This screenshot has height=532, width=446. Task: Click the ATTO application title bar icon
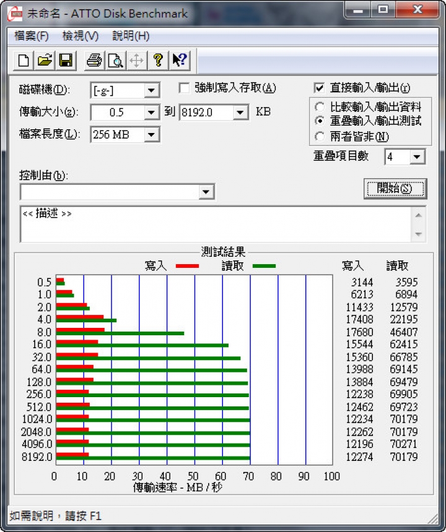click(15, 14)
